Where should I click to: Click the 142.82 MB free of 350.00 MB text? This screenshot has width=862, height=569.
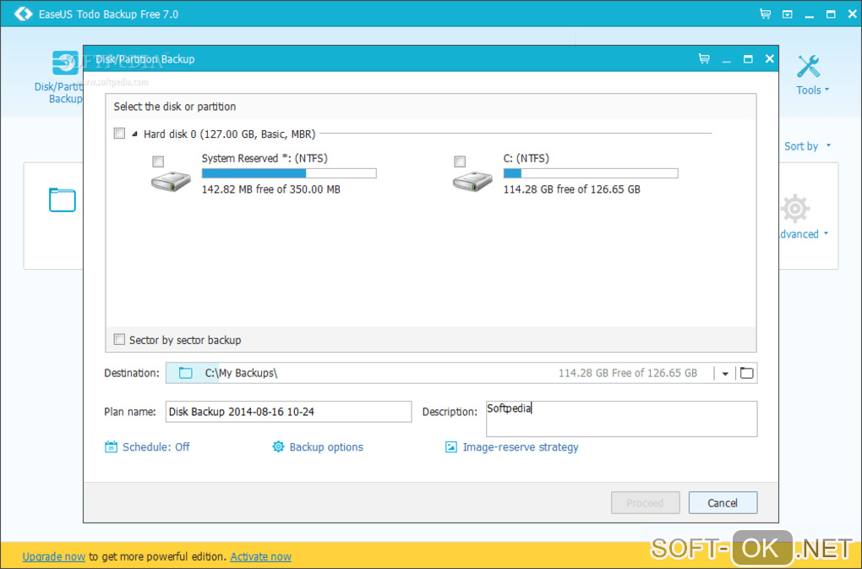click(271, 189)
